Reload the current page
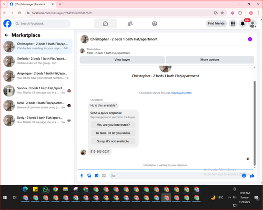Image resolution: width=263 pixels, height=210 pixels. (19, 13)
